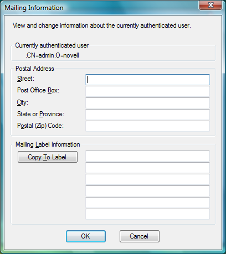
Task: Click the State or Province label
Action: tap(40, 114)
